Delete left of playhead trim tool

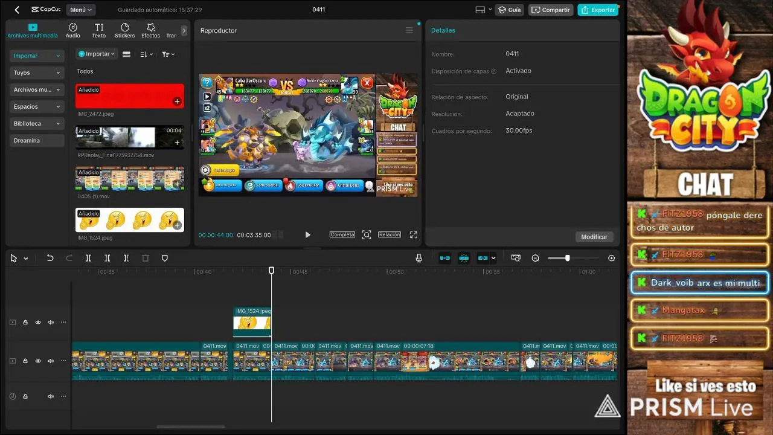click(x=107, y=258)
